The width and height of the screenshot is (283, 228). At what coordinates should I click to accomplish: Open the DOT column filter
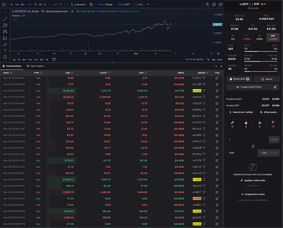pos(146,73)
